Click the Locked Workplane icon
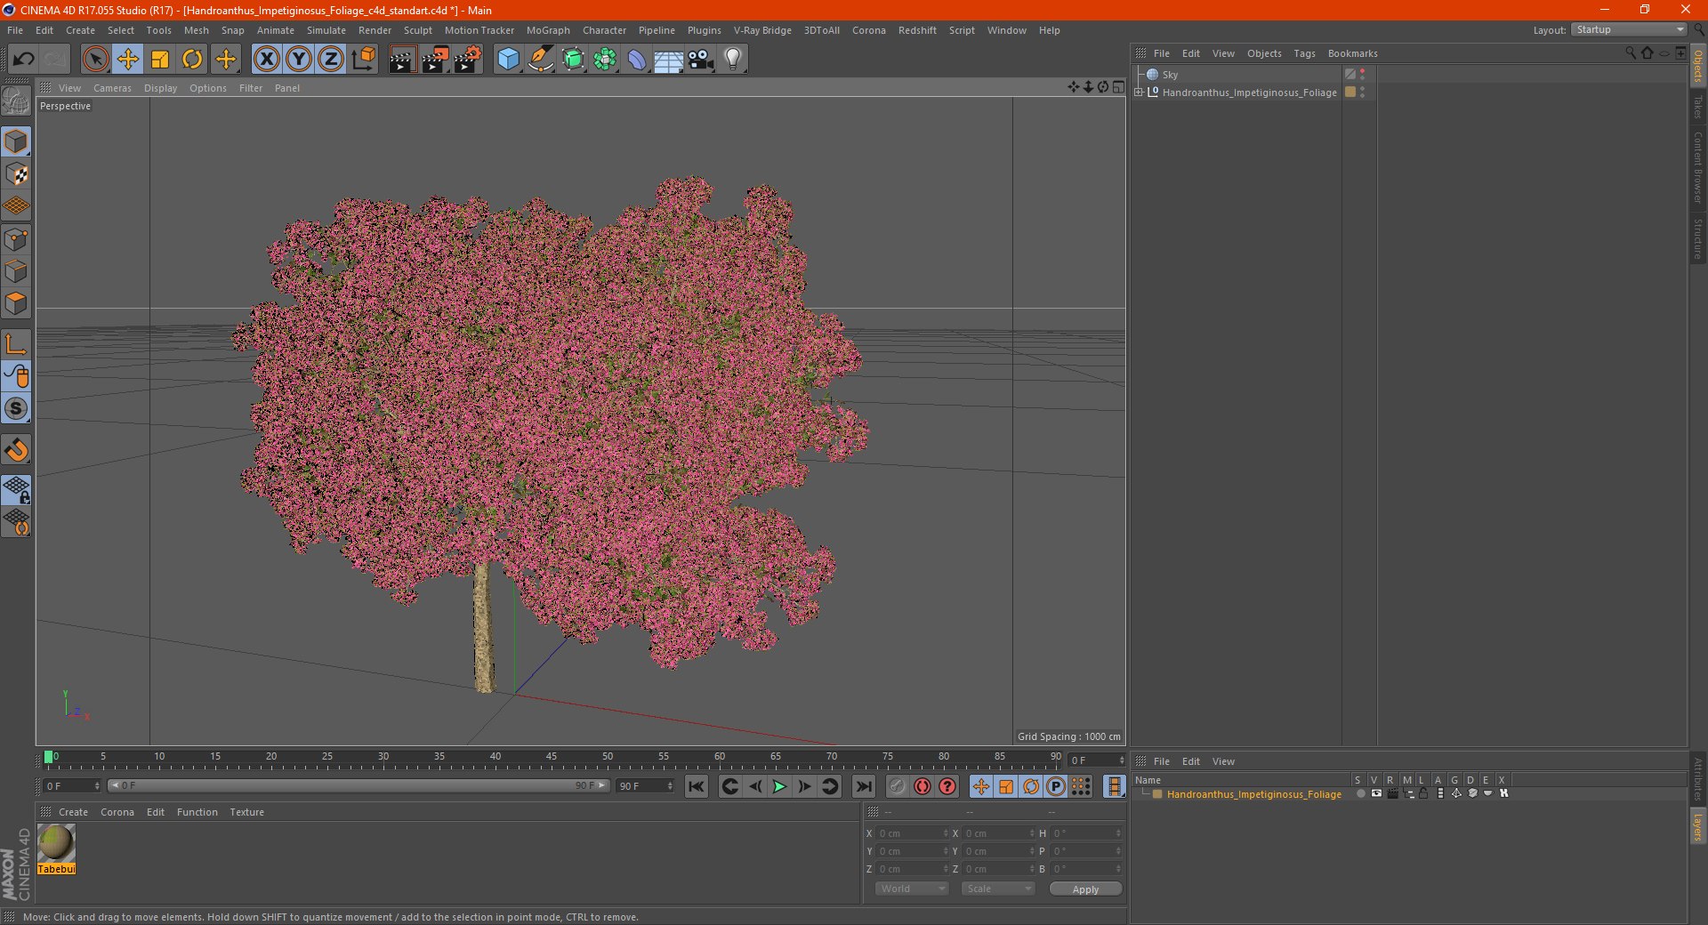This screenshot has width=1708, height=925. point(16,490)
